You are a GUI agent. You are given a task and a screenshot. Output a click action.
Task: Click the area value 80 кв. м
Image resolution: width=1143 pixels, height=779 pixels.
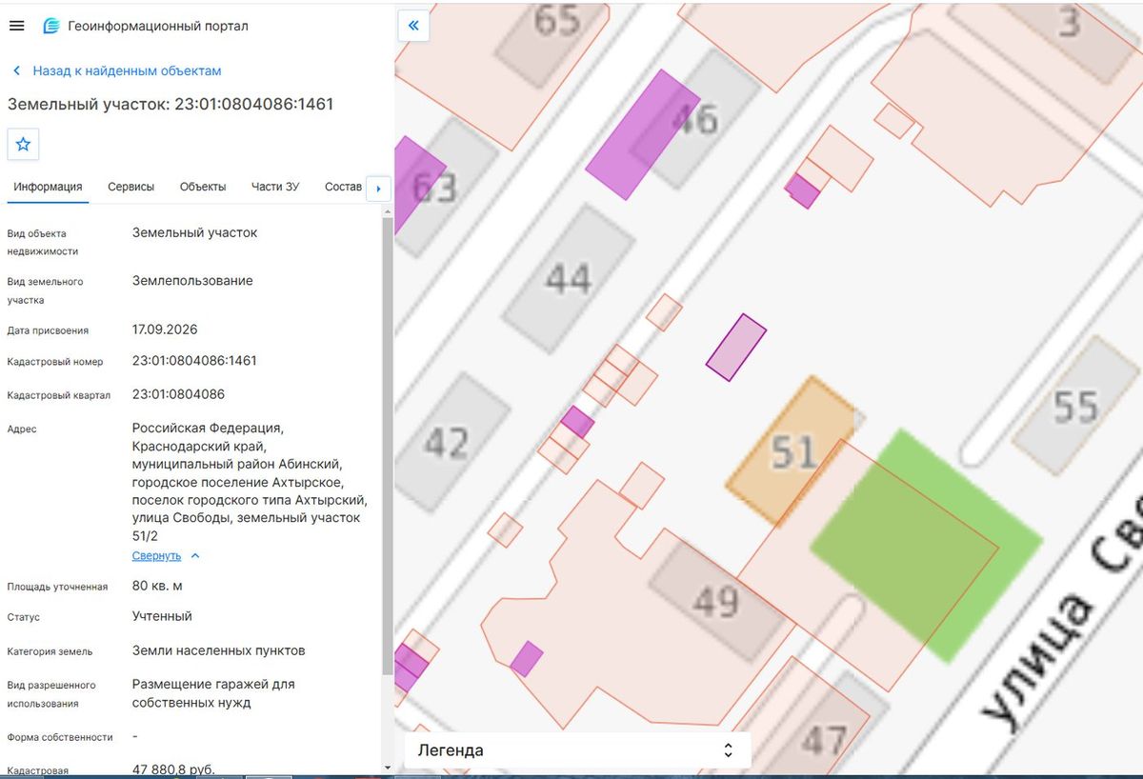point(157,586)
